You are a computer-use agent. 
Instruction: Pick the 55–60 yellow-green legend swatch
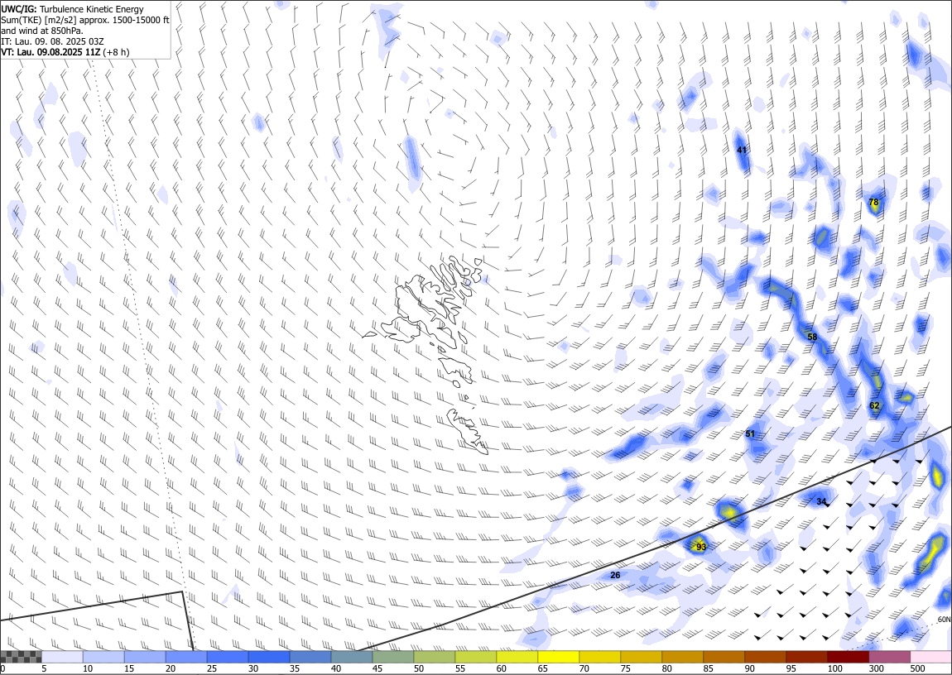(475, 657)
